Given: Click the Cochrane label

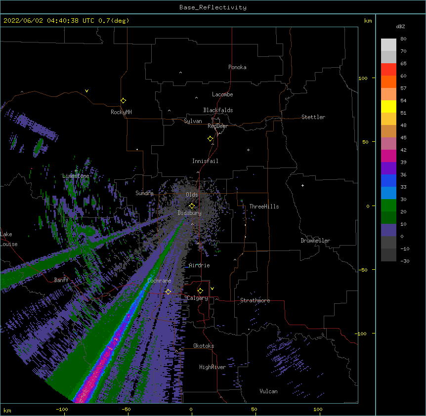Looking at the screenshot, I should pyautogui.click(x=159, y=281).
